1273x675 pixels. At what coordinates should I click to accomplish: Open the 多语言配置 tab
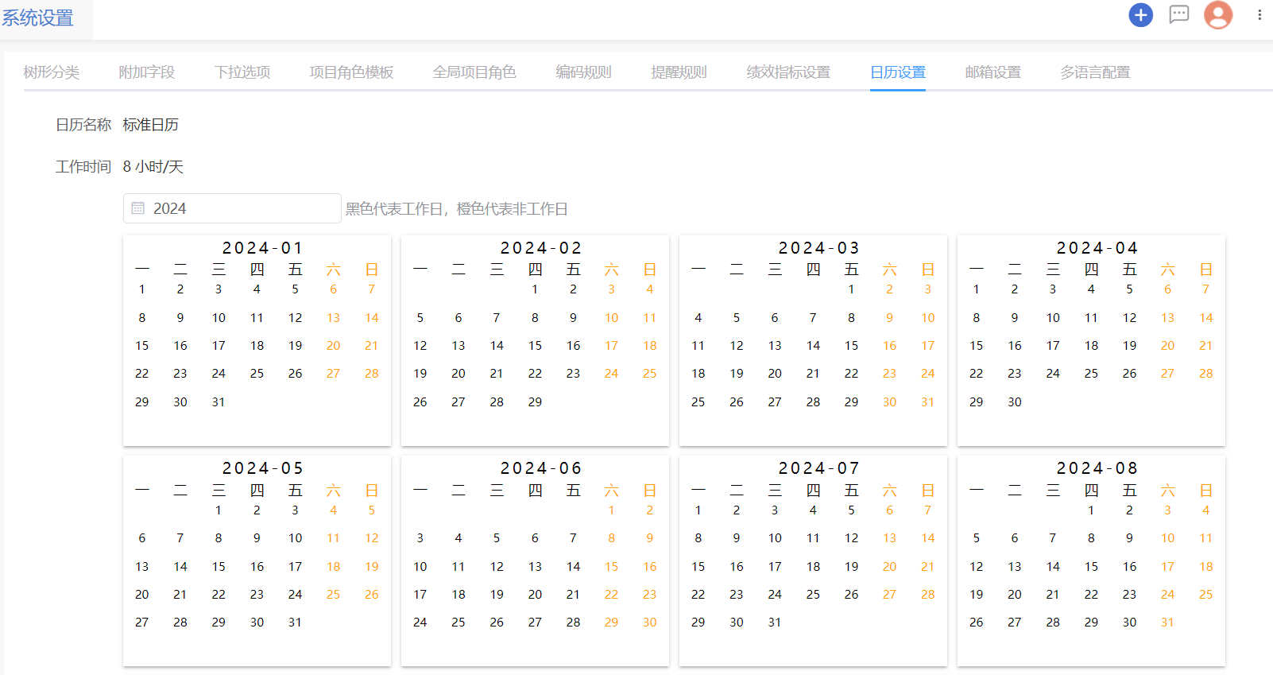click(1095, 72)
